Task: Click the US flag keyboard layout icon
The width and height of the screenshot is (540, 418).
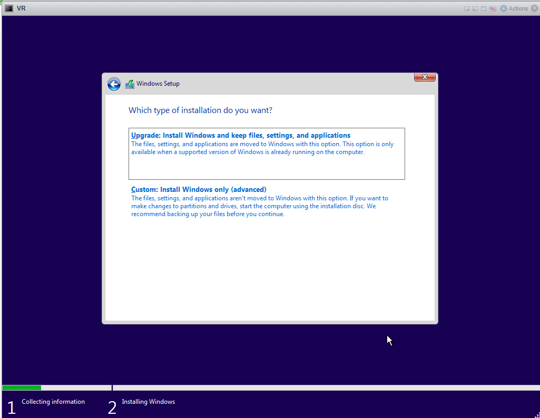Action: point(493,8)
